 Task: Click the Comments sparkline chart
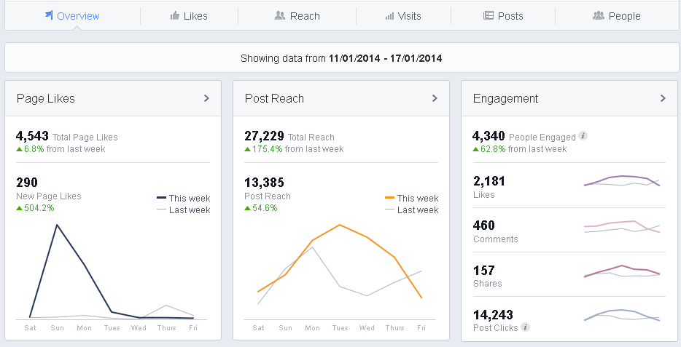pos(622,226)
